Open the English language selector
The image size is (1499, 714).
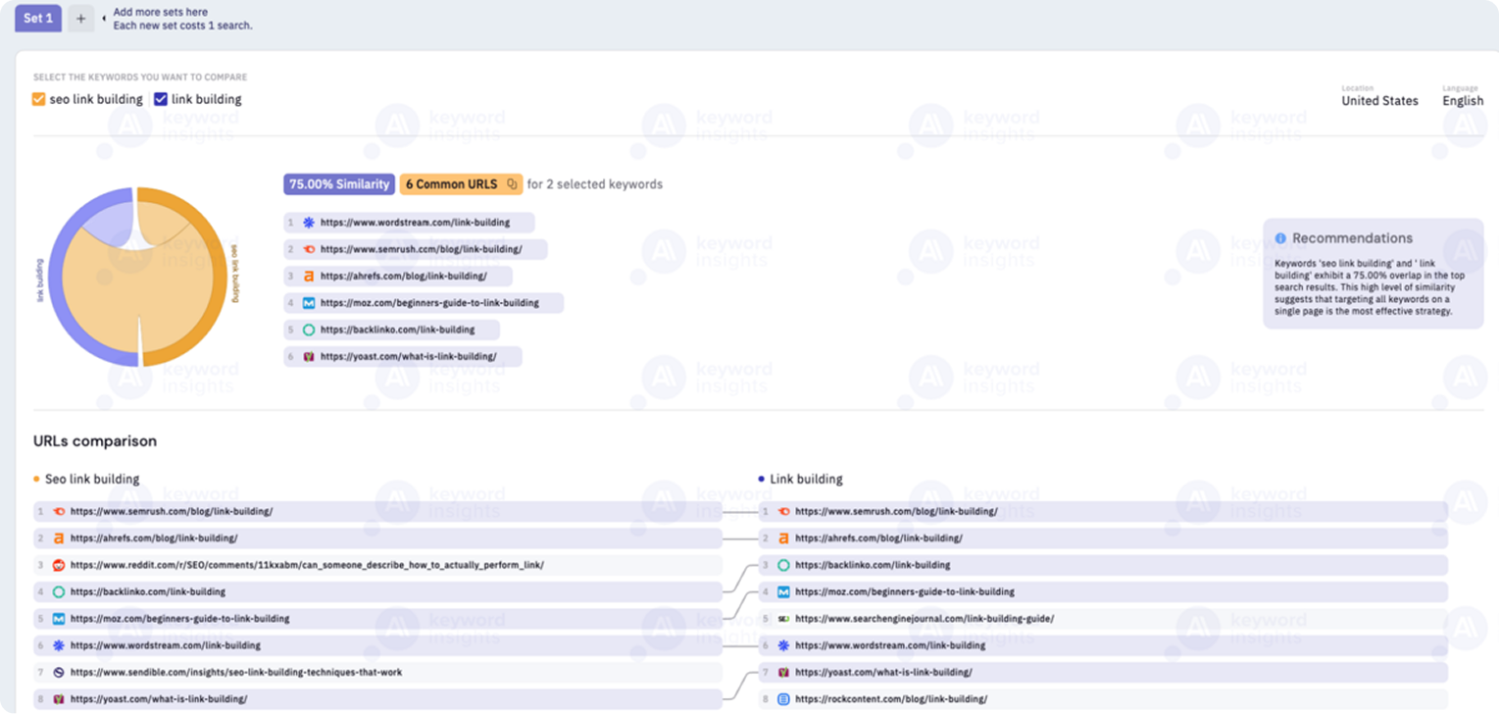tap(1463, 101)
